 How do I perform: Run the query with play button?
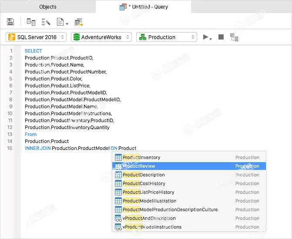click(205, 37)
